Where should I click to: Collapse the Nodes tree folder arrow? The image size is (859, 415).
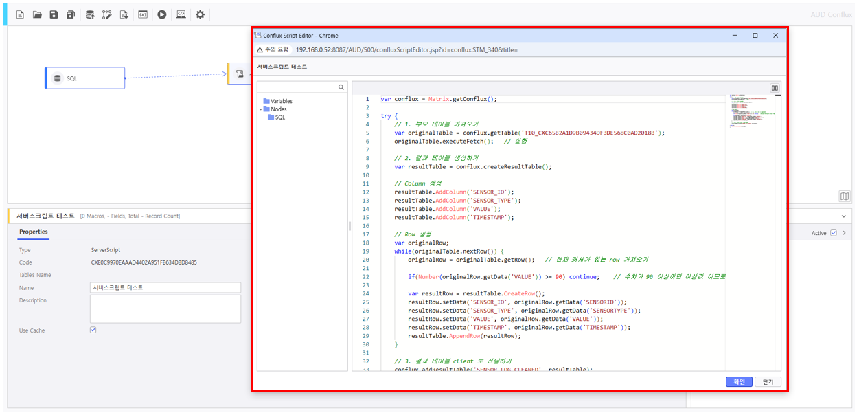pos(261,109)
